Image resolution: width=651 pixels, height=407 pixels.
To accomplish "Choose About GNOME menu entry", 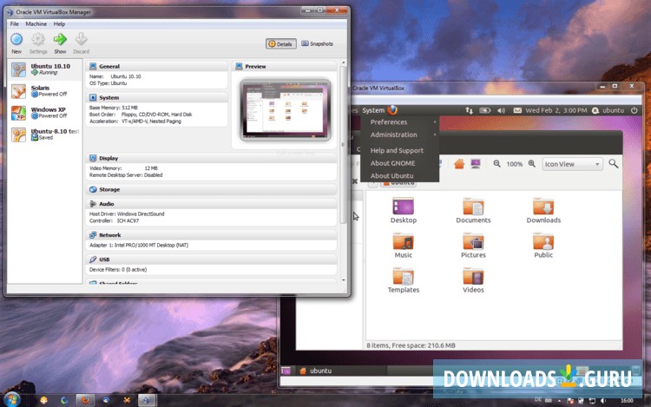I will click(400, 163).
